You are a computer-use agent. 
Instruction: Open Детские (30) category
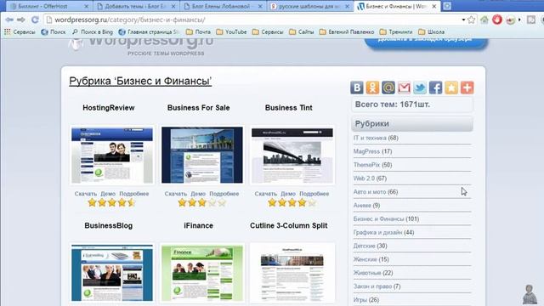click(371, 246)
